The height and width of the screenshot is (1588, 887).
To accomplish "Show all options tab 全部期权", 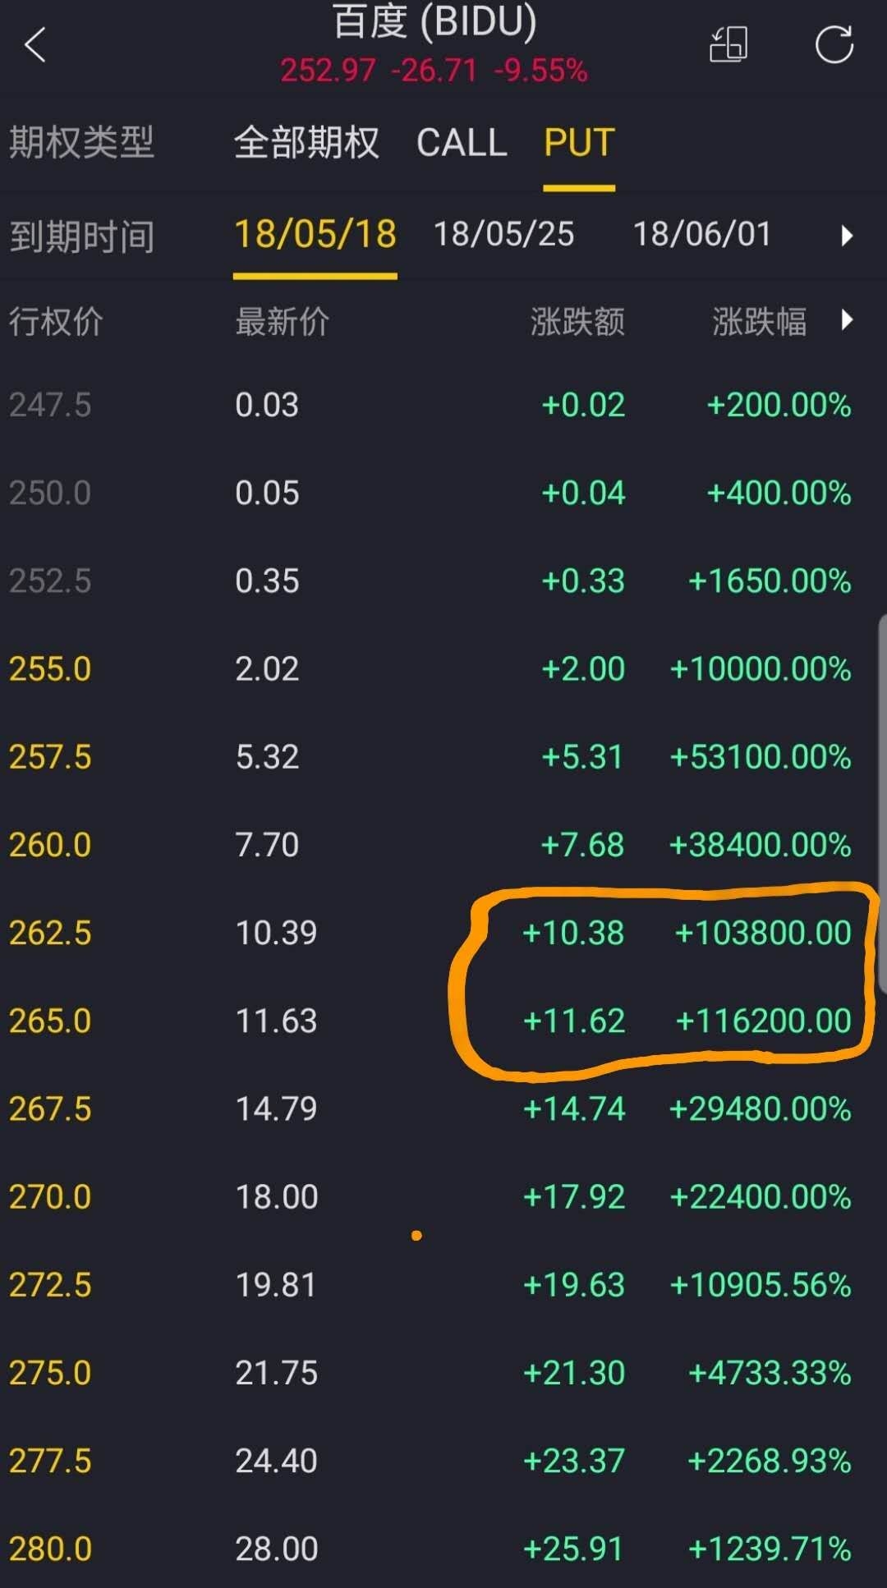I will click(x=306, y=144).
